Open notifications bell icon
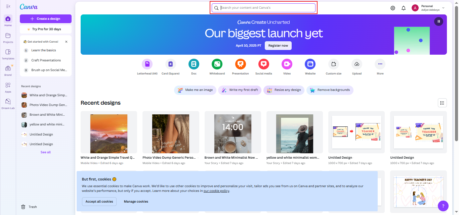Screen dimensions: 459x215 404,8
